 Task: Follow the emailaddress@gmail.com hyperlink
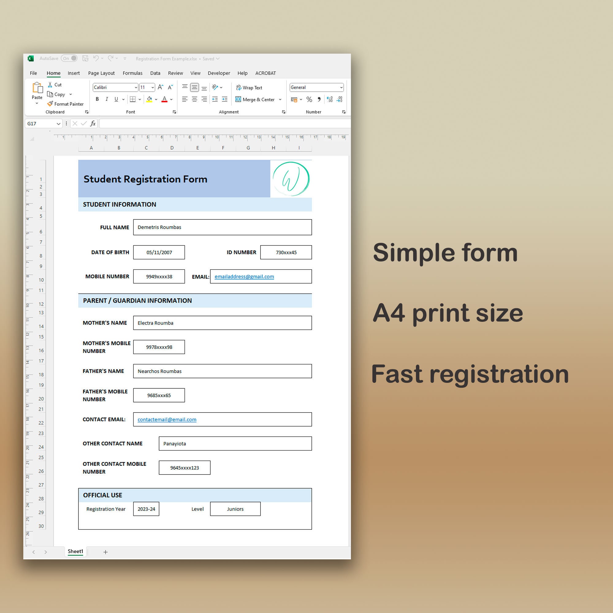(244, 276)
